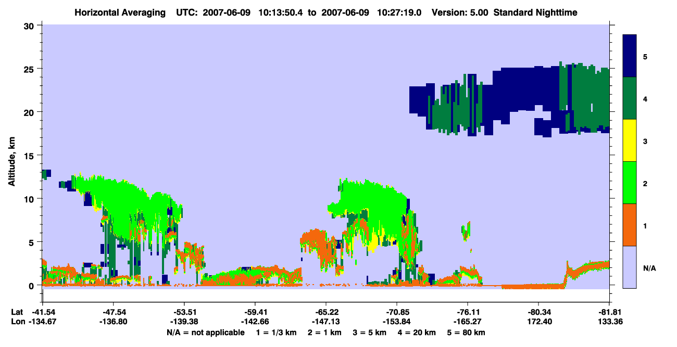Click longitude value 133.36
The image size is (677, 347).
coord(609,322)
